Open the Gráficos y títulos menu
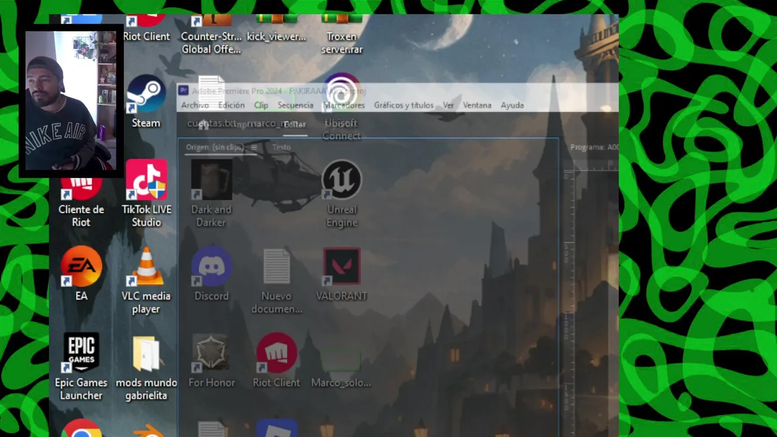The width and height of the screenshot is (777, 437). pyautogui.click(x=404, y=105)
